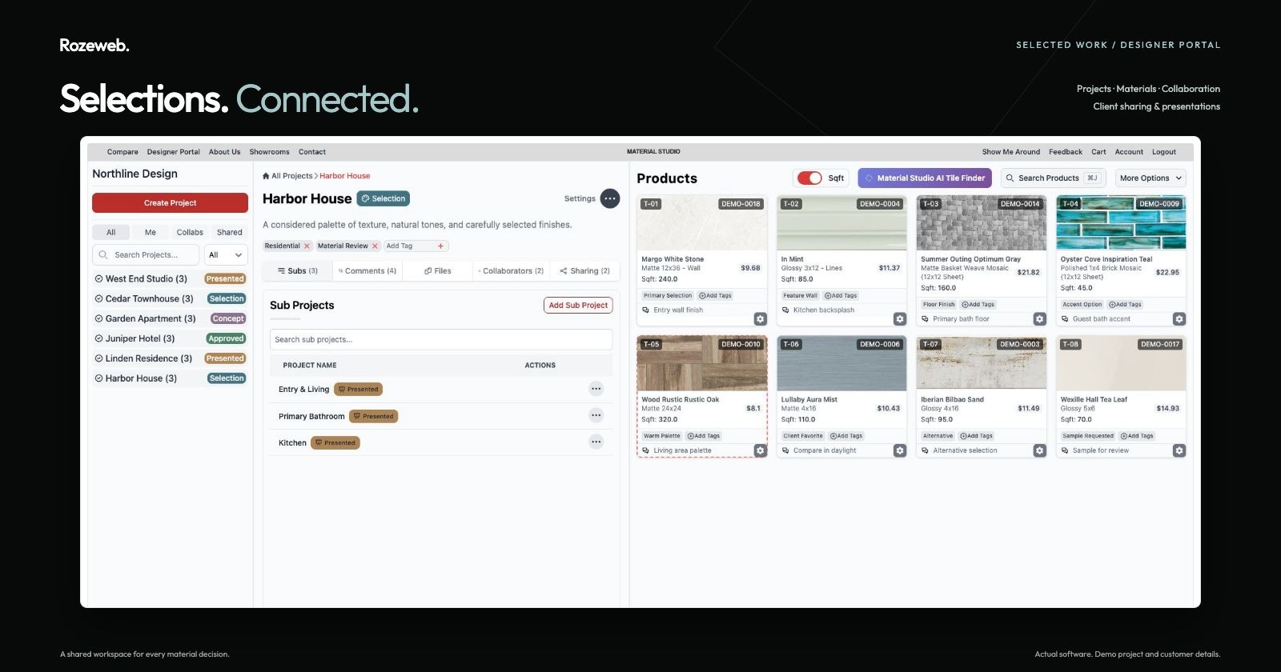1281x672 pixels.
Task: Open actions menu for Primary Bathroom sub project
Action: coord(596,415)
